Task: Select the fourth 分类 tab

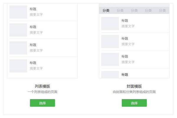Action: (148, 11)
